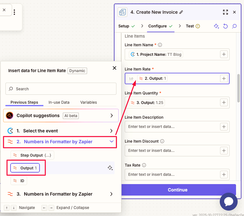Select the ID data pill
Viewport: 244px width, 216px height.
tap(19, 181)
